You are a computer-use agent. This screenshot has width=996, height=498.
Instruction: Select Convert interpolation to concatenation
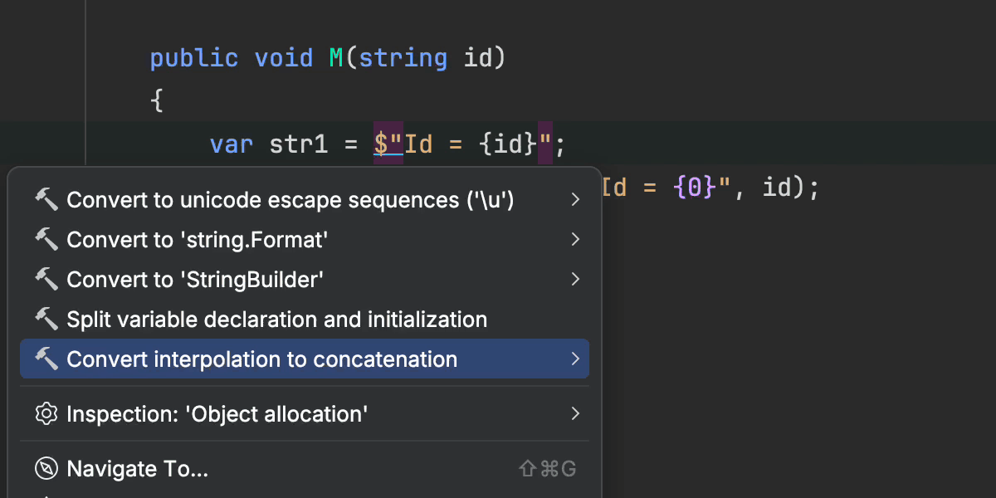click(x=261, y=359)
